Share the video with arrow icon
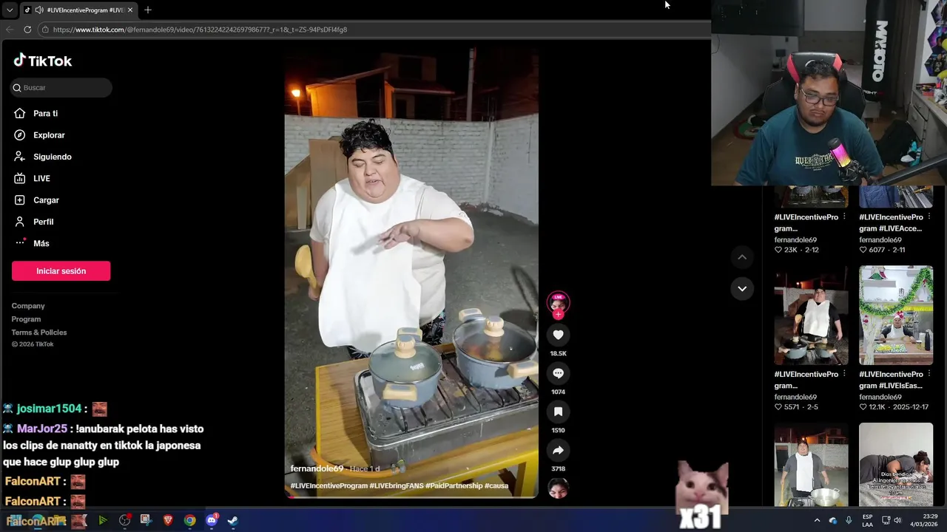This screenshot has width=947, height=532. (x=558, y=450)
